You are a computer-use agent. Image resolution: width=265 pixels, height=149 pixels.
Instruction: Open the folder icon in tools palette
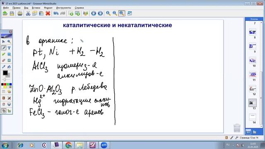coord(9,92)
